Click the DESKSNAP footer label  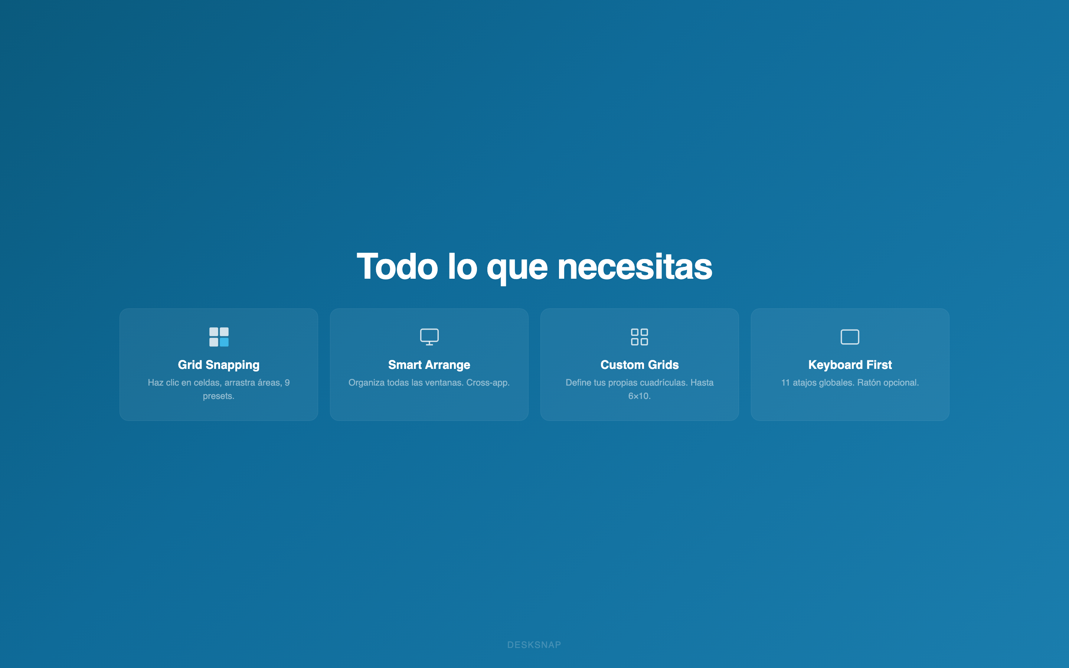coord(534,645)
